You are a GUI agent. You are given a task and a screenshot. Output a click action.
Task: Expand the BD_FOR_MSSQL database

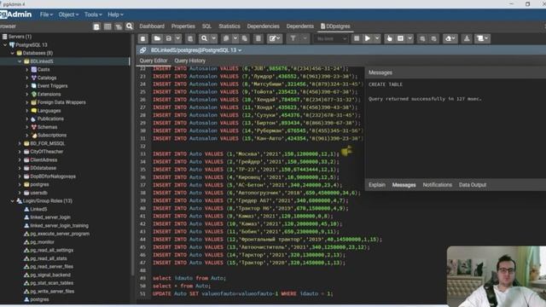click(x=20, y=143)
